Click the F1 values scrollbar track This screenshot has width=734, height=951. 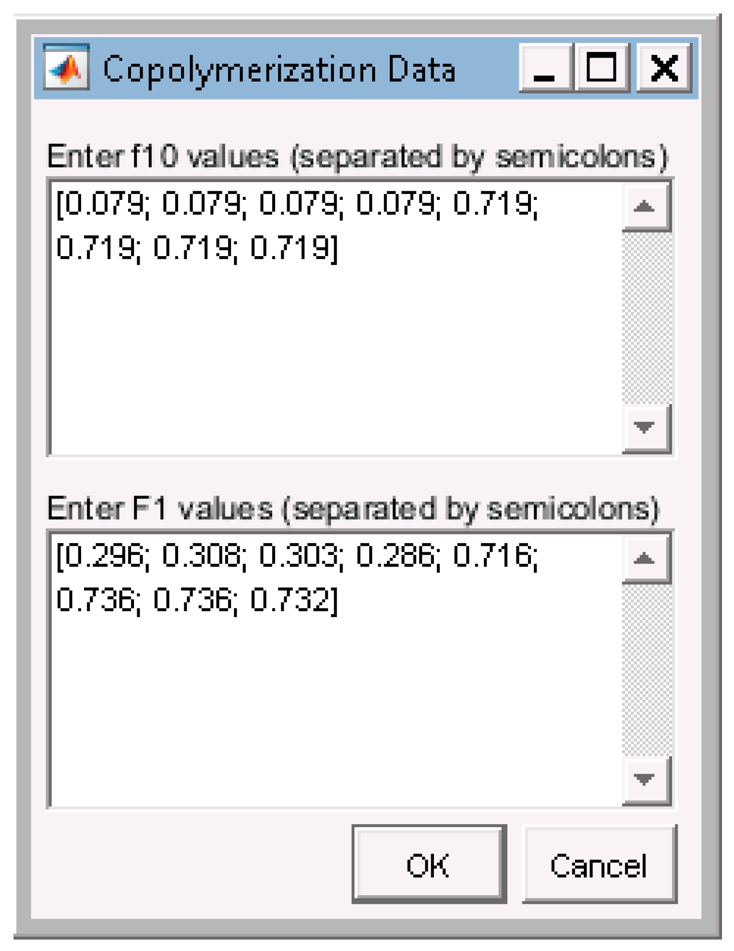pyautogui.click(x=646, y=669)
